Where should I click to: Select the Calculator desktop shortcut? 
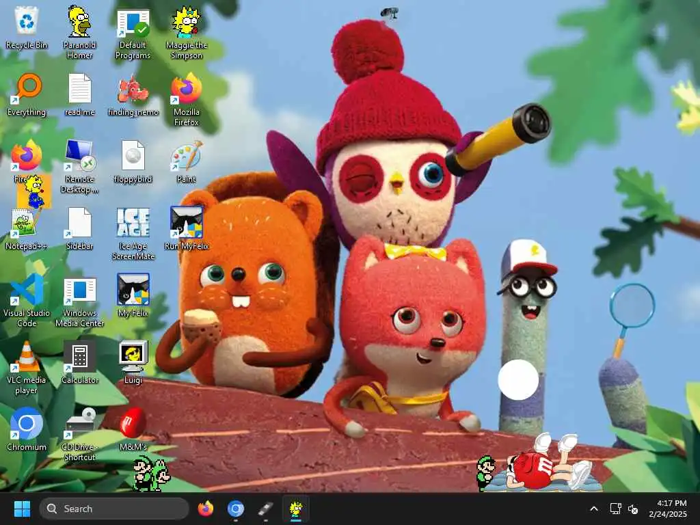coord(79,362)
